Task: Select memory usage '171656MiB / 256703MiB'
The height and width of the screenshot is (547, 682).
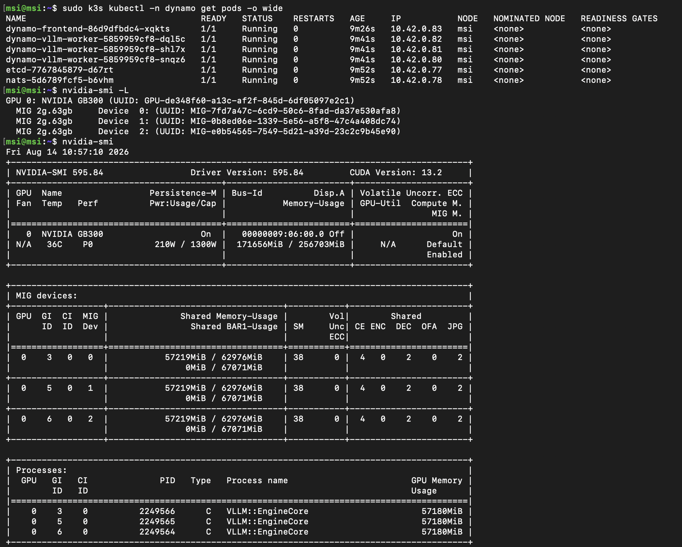Action: point(291,244)
